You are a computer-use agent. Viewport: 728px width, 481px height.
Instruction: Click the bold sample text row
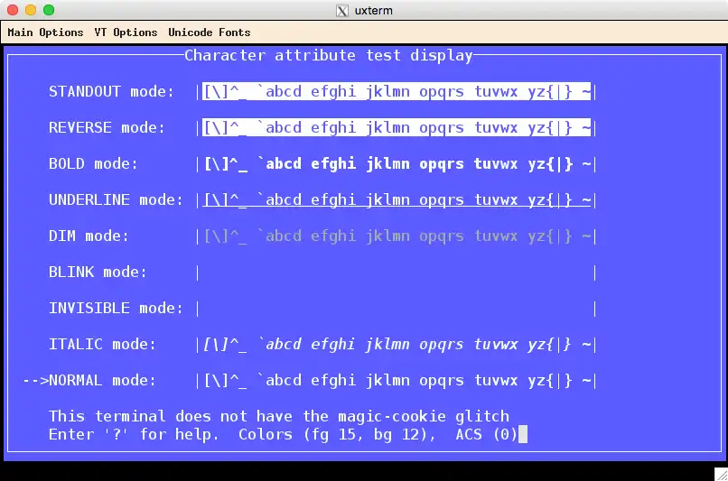[397, 163]
